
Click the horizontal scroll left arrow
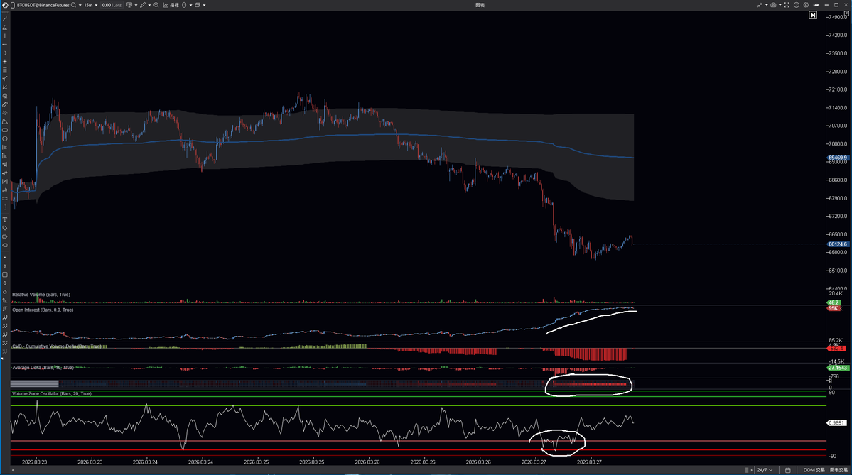point(13,470)
